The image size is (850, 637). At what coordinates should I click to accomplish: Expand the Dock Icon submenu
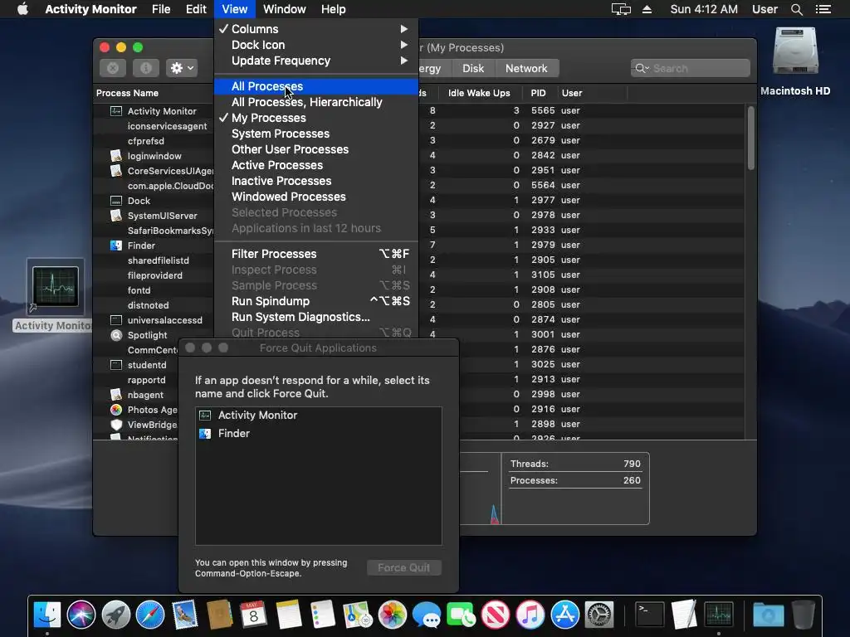click(316, 45)
